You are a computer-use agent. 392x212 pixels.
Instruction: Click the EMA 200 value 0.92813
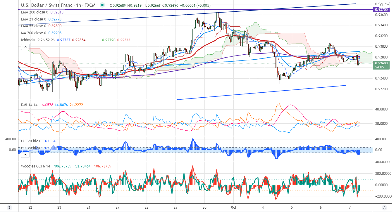[57, 12]
